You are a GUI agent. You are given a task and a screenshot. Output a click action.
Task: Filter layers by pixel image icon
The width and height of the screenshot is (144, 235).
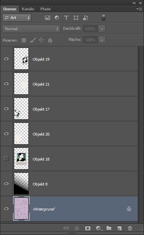[x=47, y=18]
